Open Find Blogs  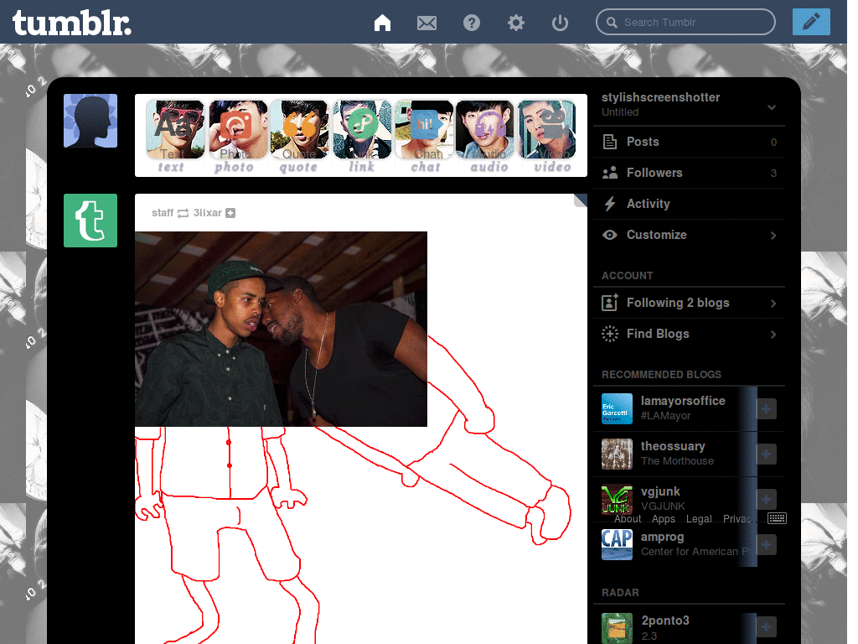tap(689, 334)
